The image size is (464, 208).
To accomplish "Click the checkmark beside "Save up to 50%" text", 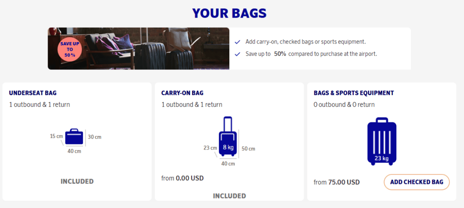I will point(237,54).
